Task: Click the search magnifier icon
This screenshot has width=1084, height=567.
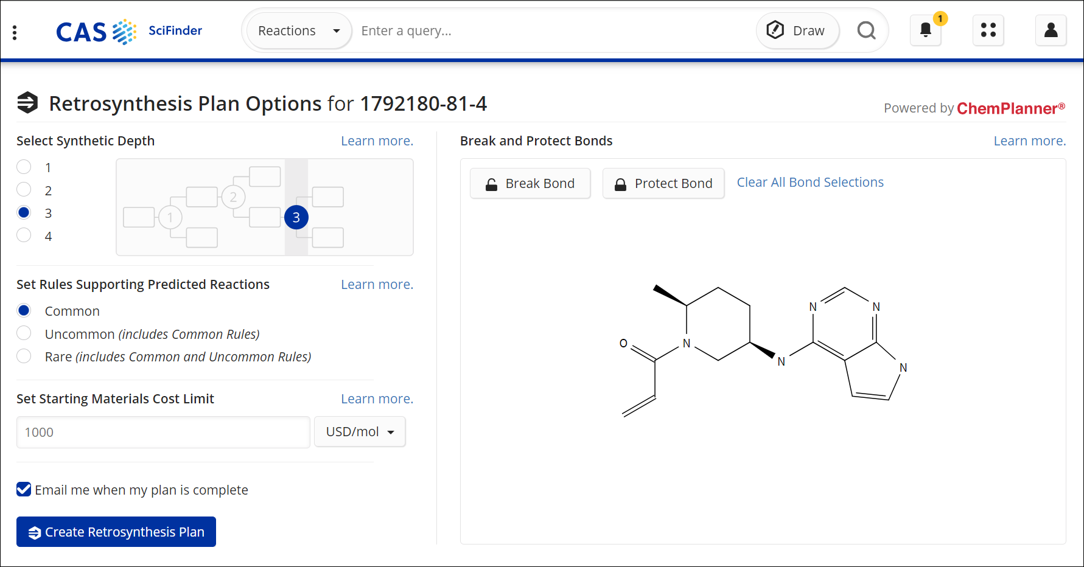Action: pos(866,30)
